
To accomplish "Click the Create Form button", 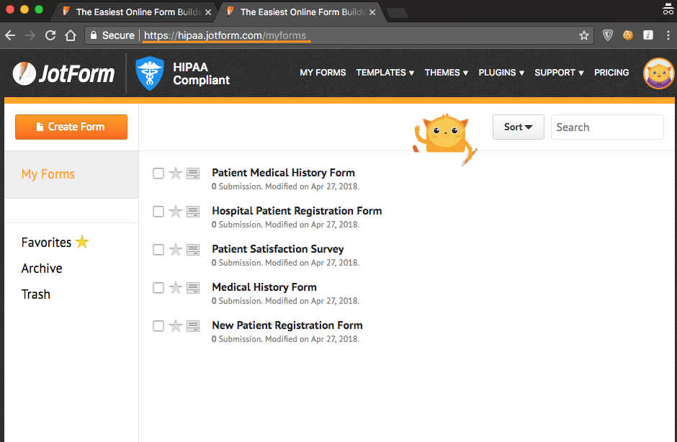I will tap(71, 127).
